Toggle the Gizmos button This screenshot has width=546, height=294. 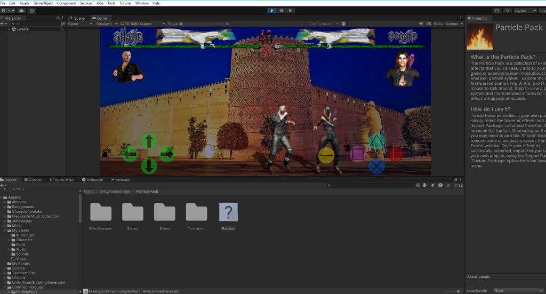click(x=451, y=23)
